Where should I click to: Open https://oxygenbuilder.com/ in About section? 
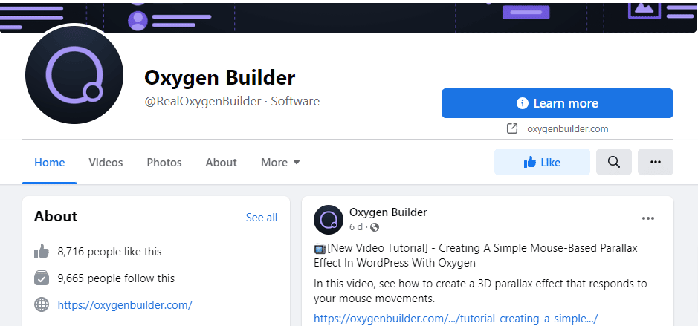[x=125, y=305]
